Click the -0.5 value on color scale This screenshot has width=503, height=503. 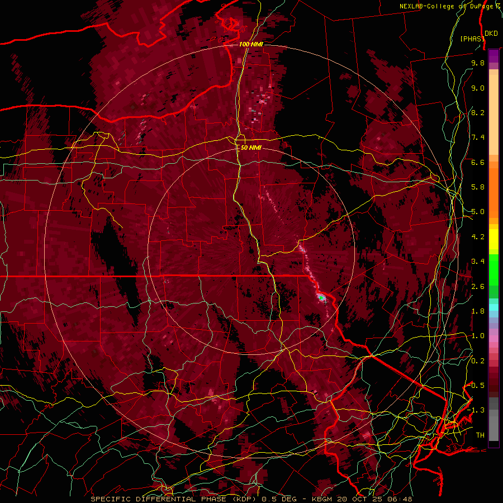[x=476, y=386]
